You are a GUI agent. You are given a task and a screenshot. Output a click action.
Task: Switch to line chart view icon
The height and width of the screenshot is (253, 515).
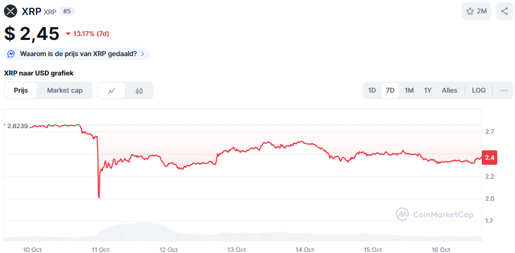(111, 90)
